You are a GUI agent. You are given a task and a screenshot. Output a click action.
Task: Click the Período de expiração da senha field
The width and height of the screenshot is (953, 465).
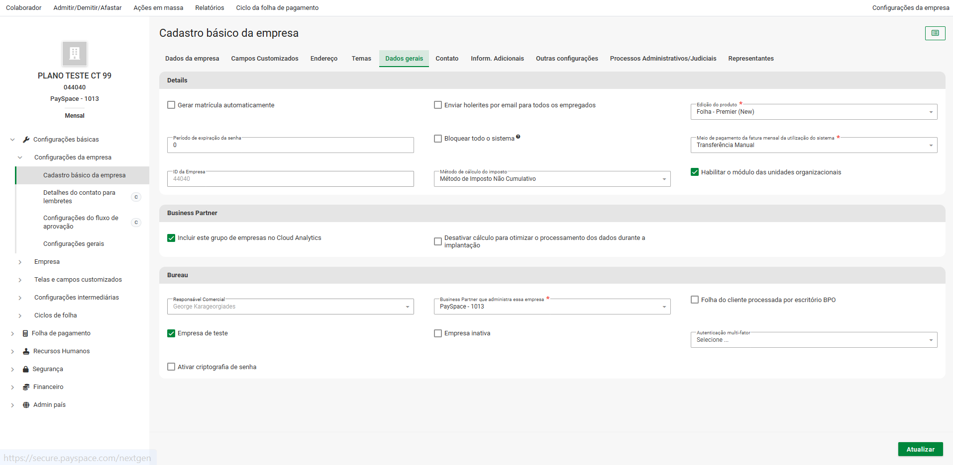click(290, 146)
